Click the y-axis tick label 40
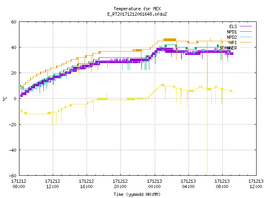The height and width of the screenshot is (198, 264). 14,47
